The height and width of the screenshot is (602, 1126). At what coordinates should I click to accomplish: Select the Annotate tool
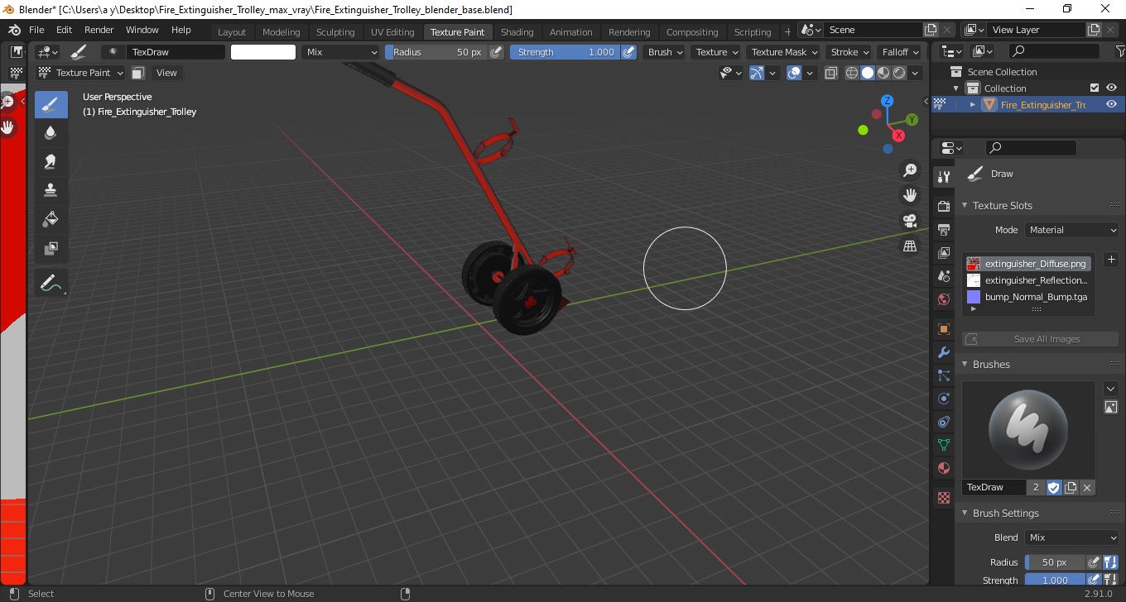(x=51, y=284)
